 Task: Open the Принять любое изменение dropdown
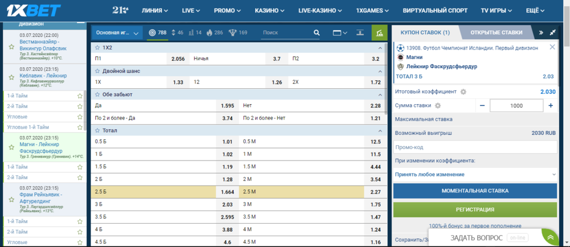475,175
